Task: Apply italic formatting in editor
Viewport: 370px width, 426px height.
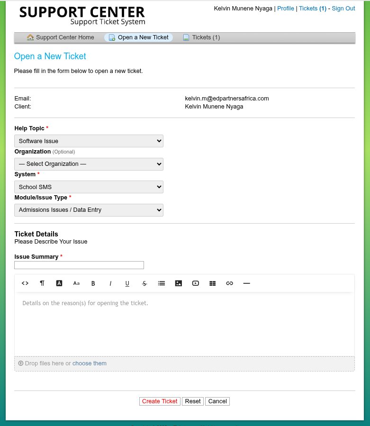Action: point(110,283)
